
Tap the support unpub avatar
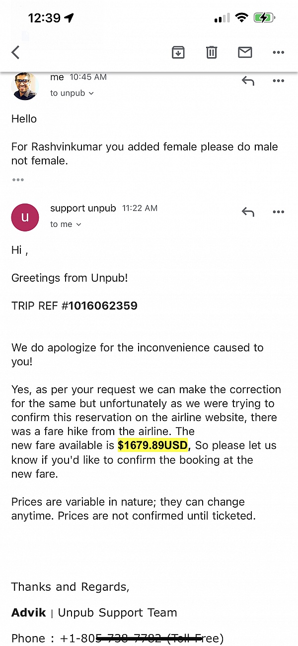point(25,217)
